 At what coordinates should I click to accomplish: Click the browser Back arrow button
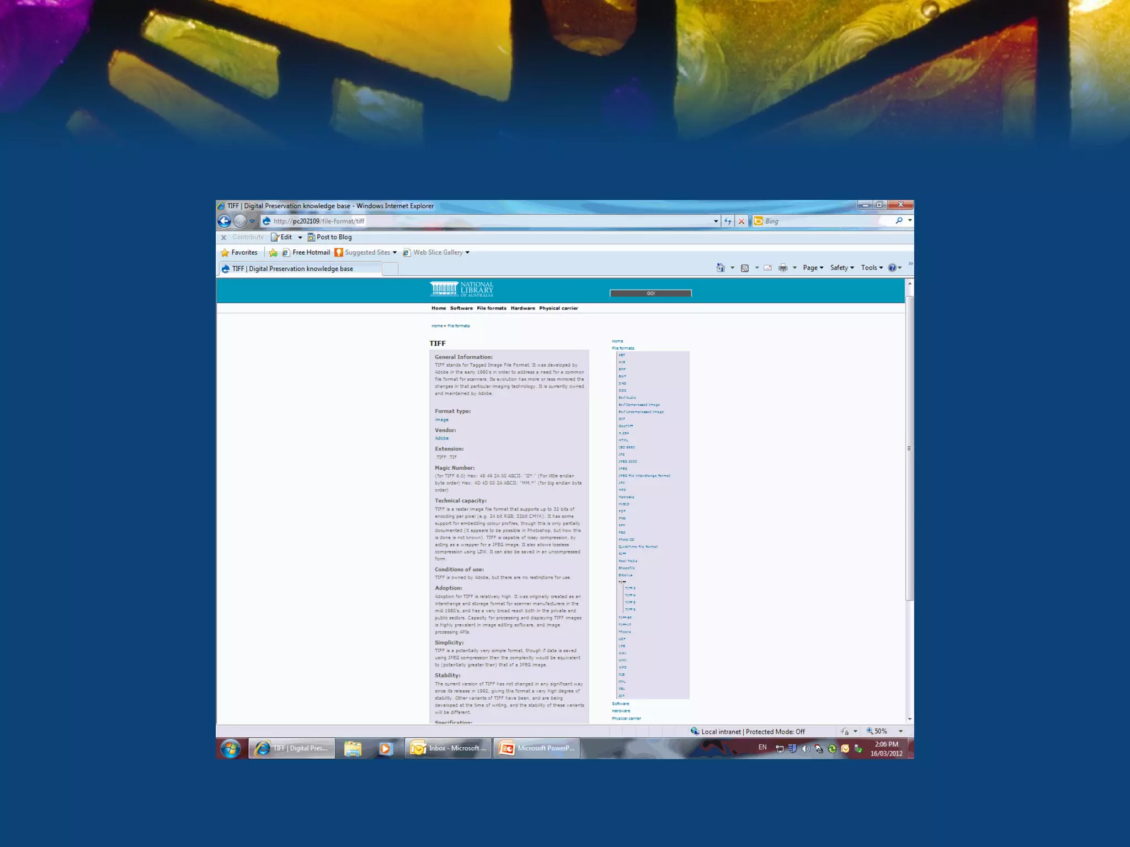[x=224, y=221]
